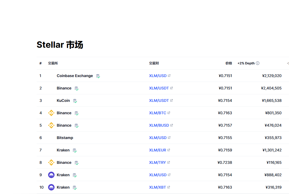Screen dimensions: 289x194
Task: Select the price ¥0.7238
Action: pyautogui.click(x=225, y=162)
